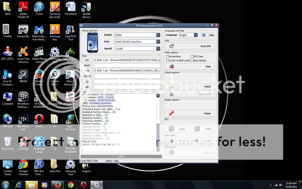Open Help in the Z3X tool

208,35
